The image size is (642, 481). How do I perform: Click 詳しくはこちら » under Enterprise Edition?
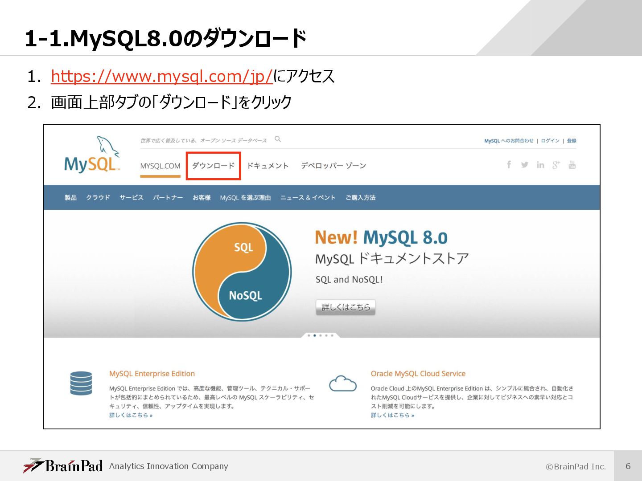coord(131,415)
